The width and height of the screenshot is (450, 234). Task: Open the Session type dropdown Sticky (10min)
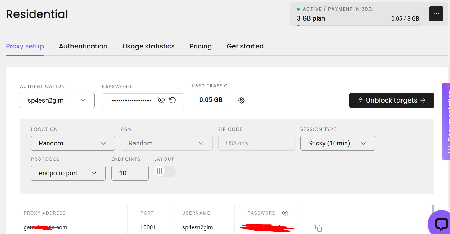[337, 143]
